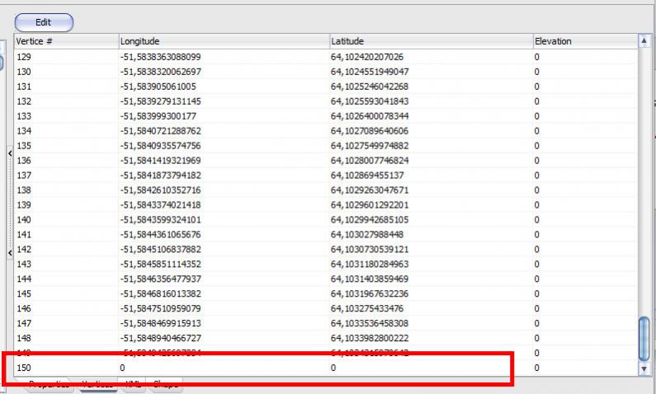656x394 pixels.
Task: Click the Edit button
Action: [44, 22]
